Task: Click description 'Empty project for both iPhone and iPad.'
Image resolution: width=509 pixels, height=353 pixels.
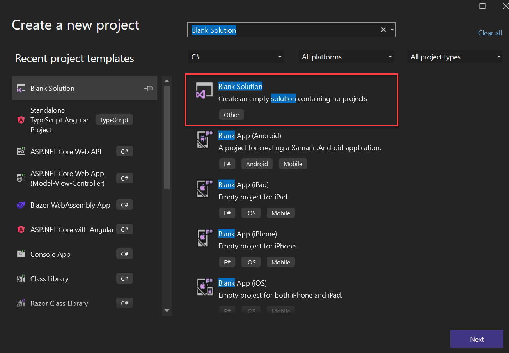Action: click(x=280, y=295)
